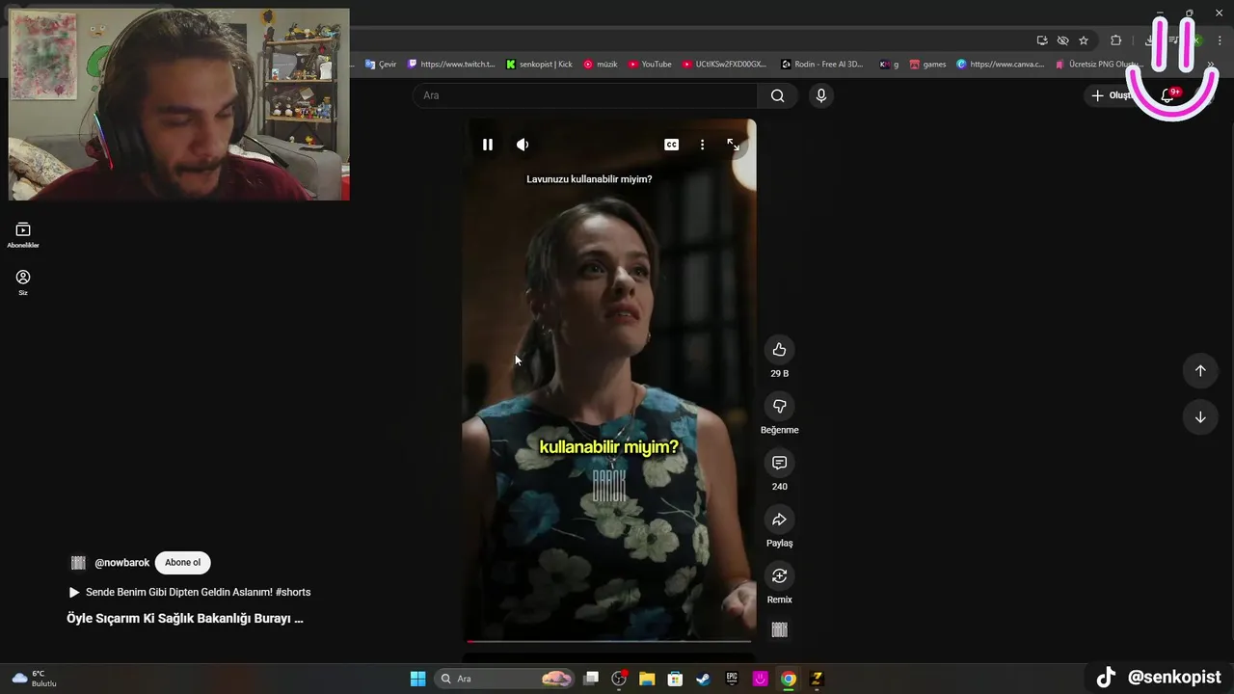Click the crossed-eye icon in address bar
1234x694 pixels.
pos(1062,40)
